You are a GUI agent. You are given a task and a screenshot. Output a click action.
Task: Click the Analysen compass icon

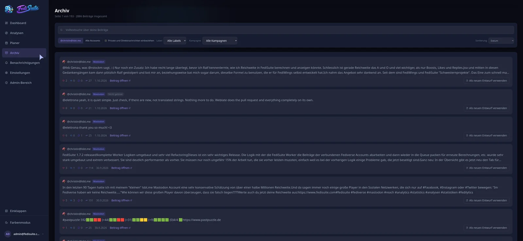click(x=7, y=33)
